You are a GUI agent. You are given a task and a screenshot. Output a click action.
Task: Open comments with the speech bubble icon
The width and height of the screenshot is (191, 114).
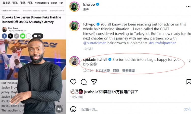[84, 82]
